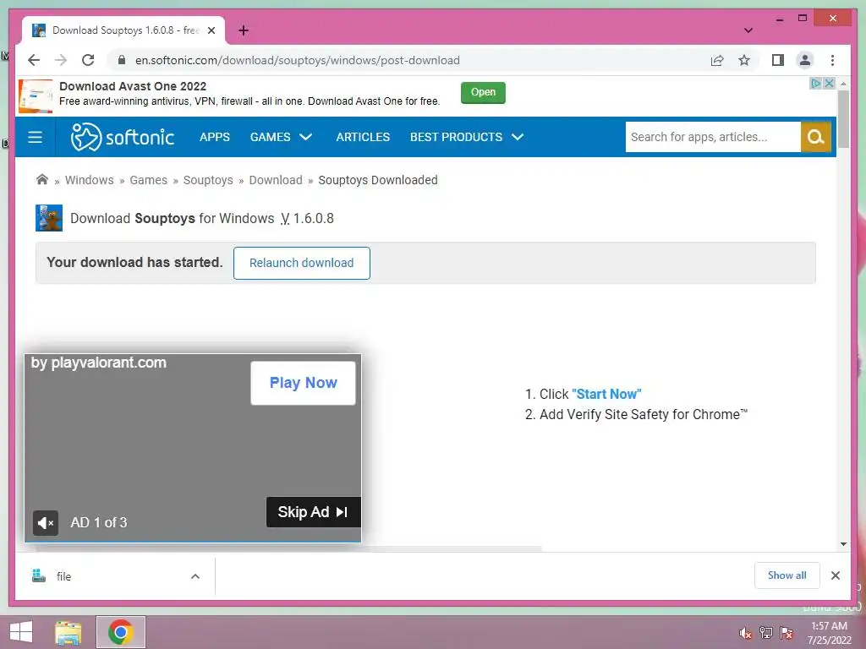Open the ARTICLES section
Image resolution: width=866 pixels, height=649 pixels.
point(363,137)
